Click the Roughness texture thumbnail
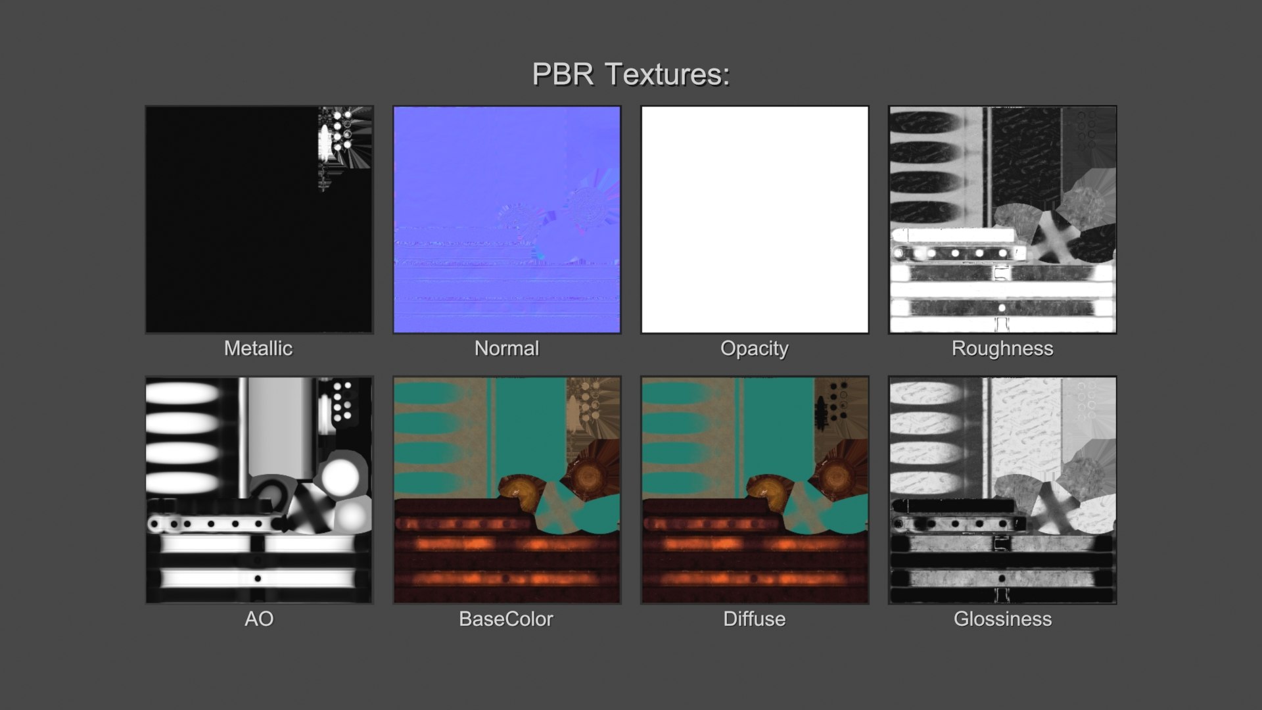Viewport: 1262px width, 710px height. [1002, 220]
